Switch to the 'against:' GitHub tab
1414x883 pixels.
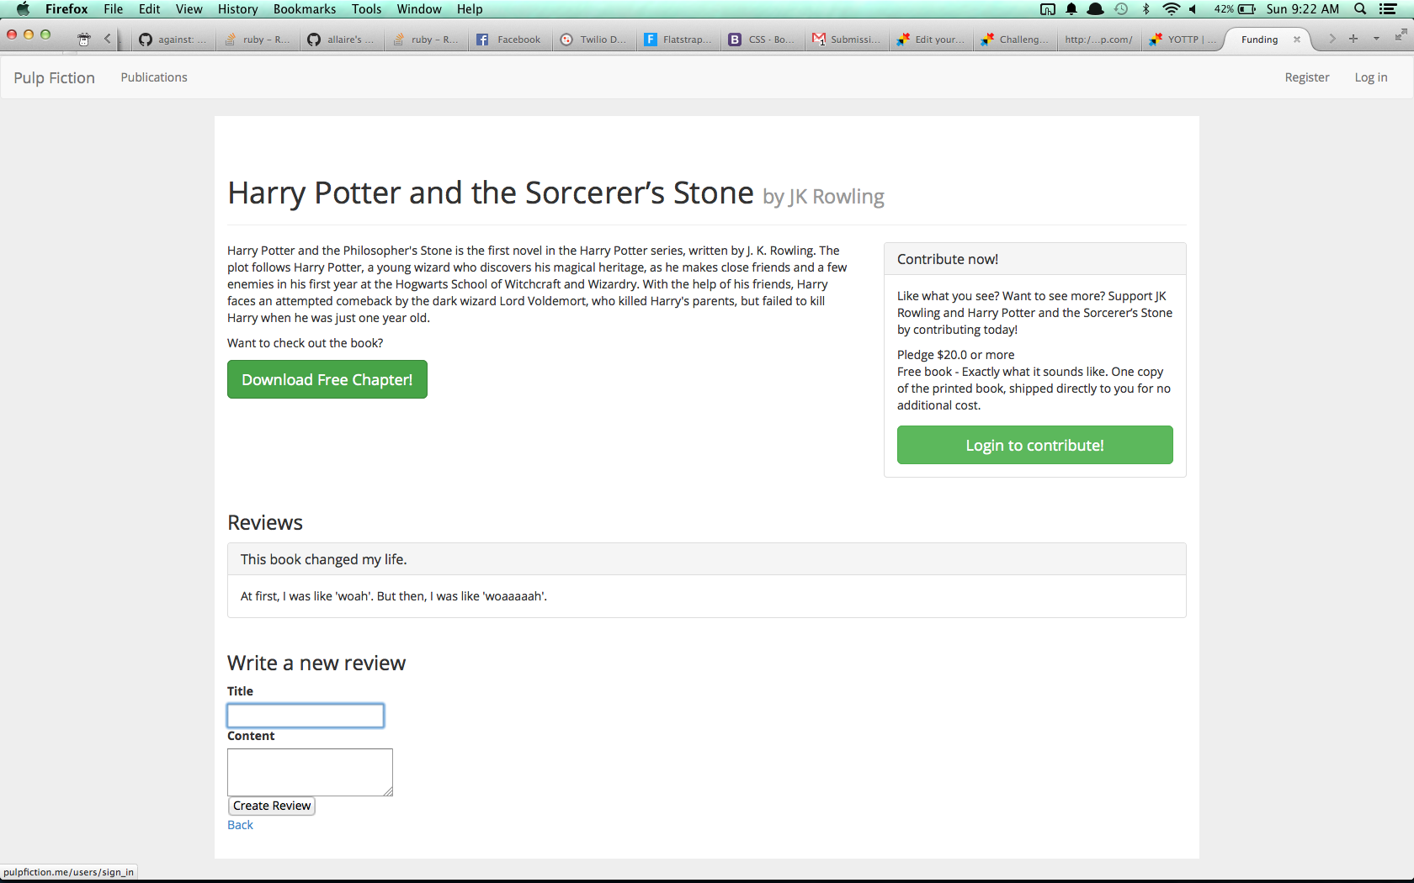[x=173, y=40]
